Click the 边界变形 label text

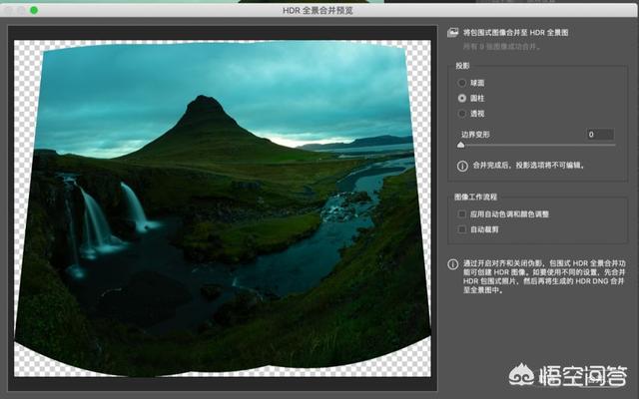(x=475, y=134)
